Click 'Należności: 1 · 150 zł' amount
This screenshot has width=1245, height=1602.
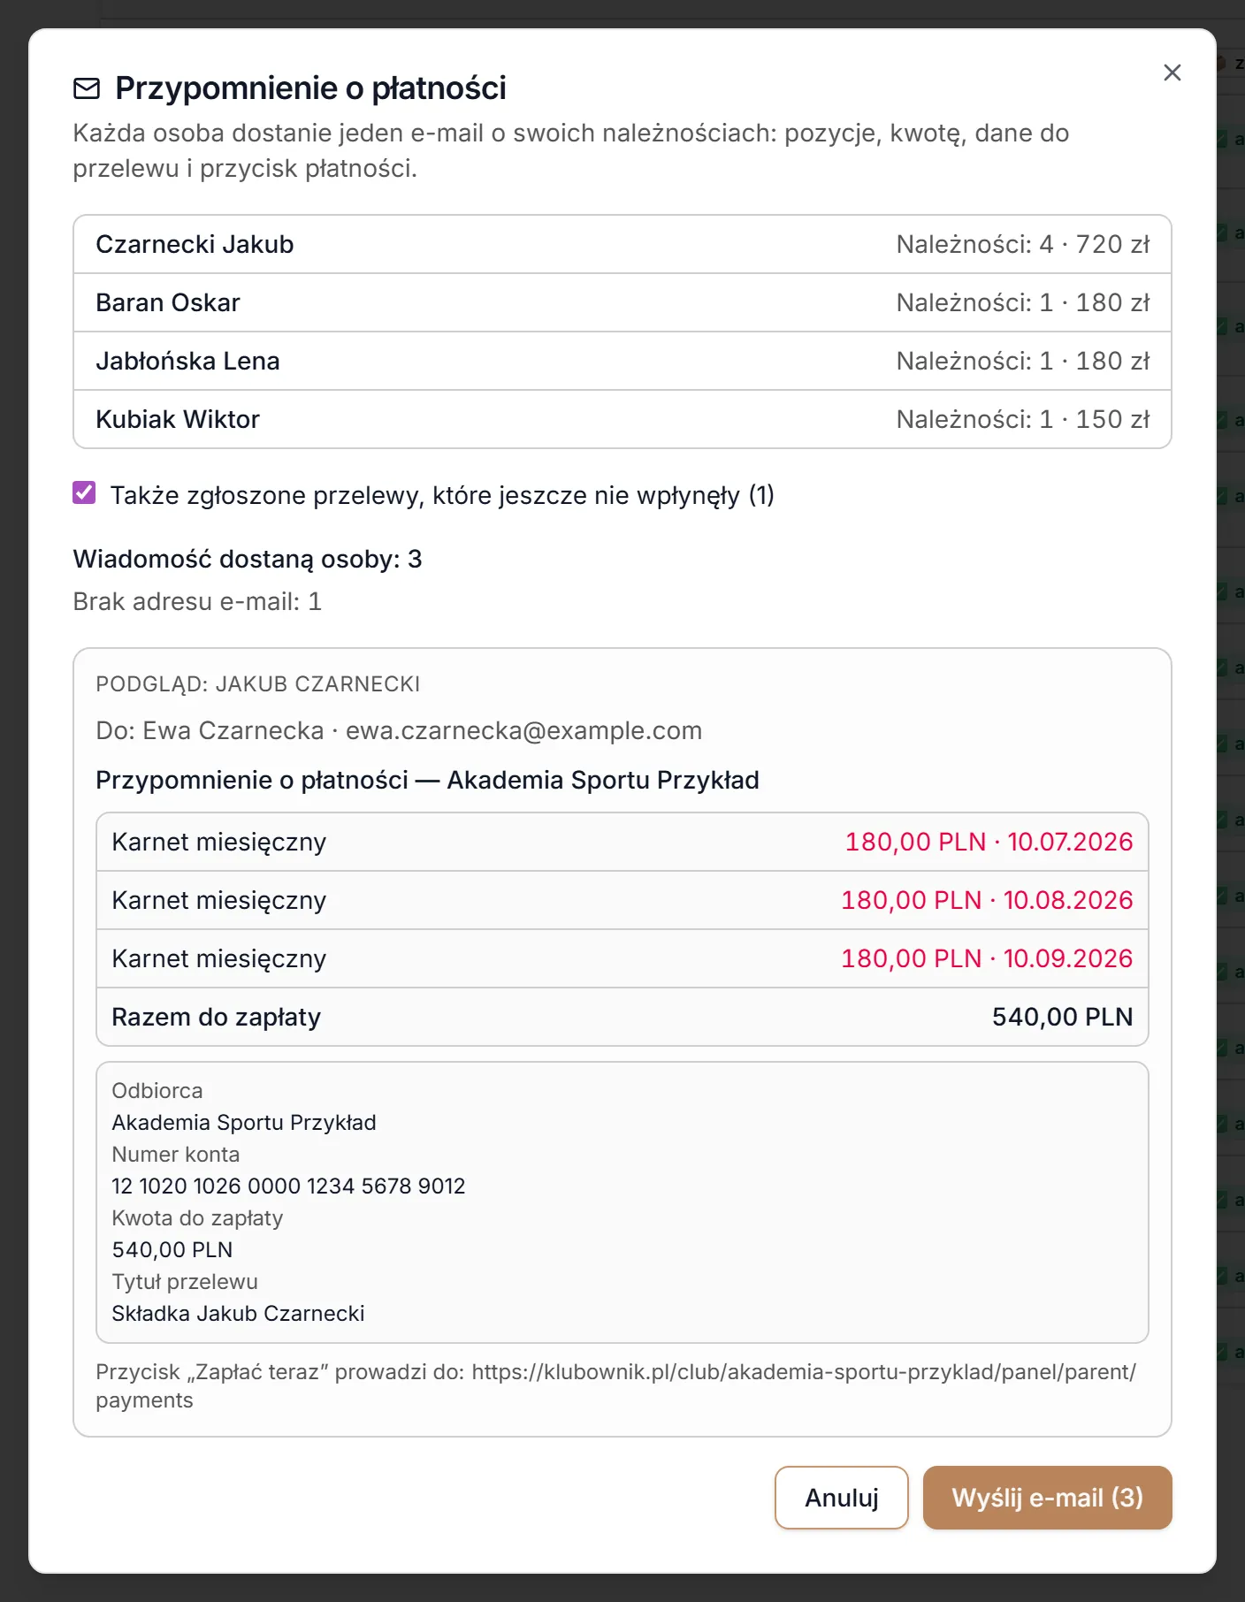tap(1023, 419)
